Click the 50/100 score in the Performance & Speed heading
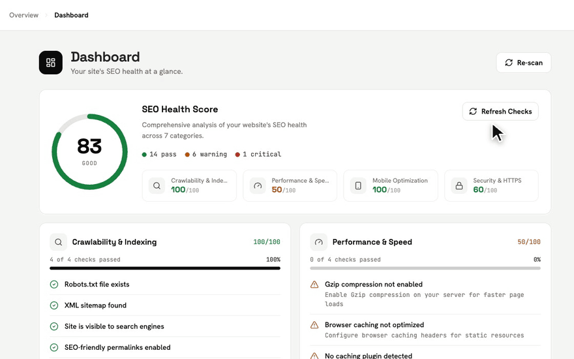 (529, 242)
